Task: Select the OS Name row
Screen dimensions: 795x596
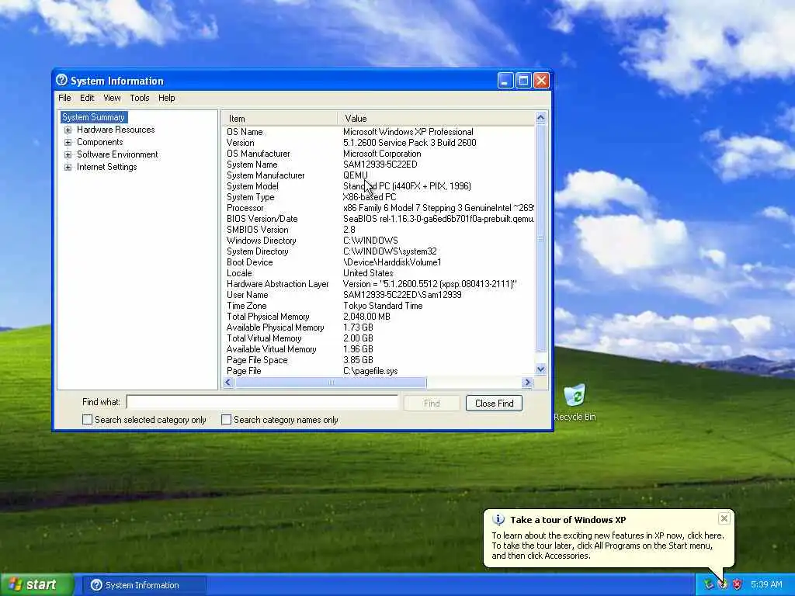Action: click(x=378, y=132)
